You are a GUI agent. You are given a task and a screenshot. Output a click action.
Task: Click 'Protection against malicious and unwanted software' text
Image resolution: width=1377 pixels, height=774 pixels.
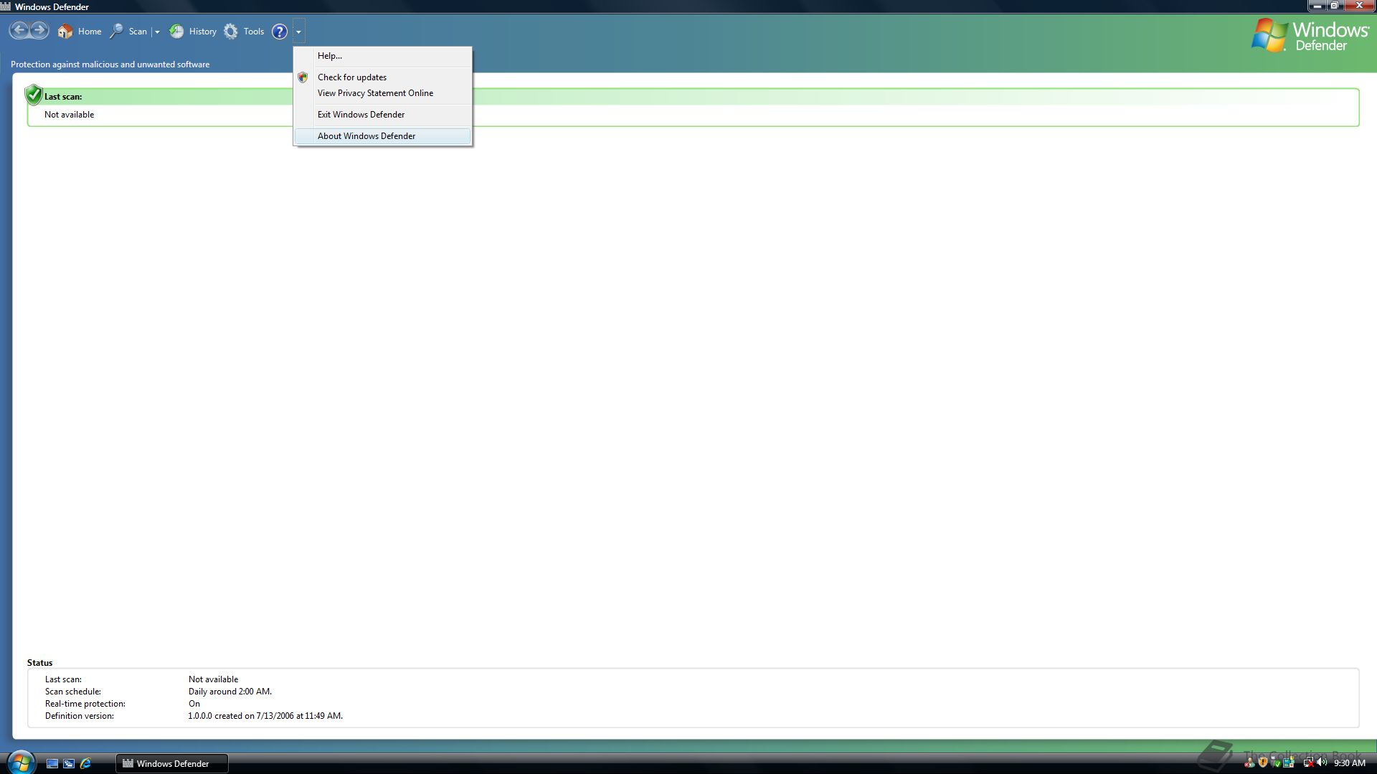(110, 64)
